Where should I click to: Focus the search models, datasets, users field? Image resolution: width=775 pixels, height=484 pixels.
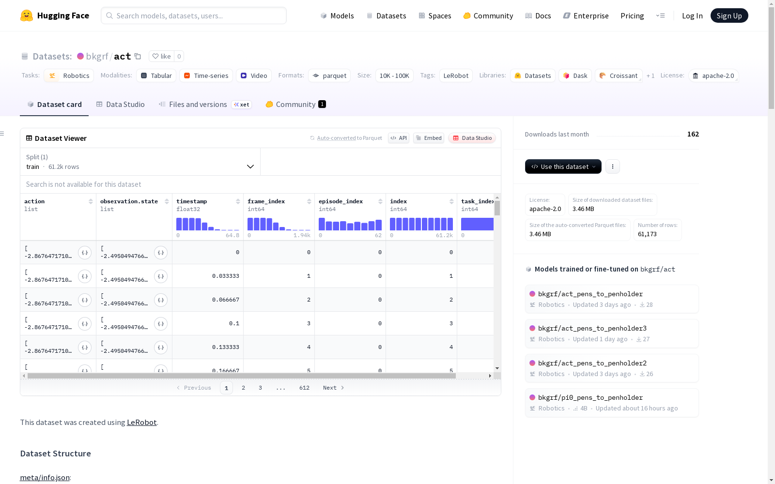(x=194, y=15)
